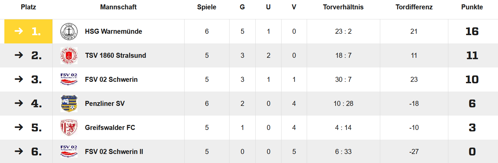
Task: Click the trend arrow beside rank 4
Action: click(19, 103)
